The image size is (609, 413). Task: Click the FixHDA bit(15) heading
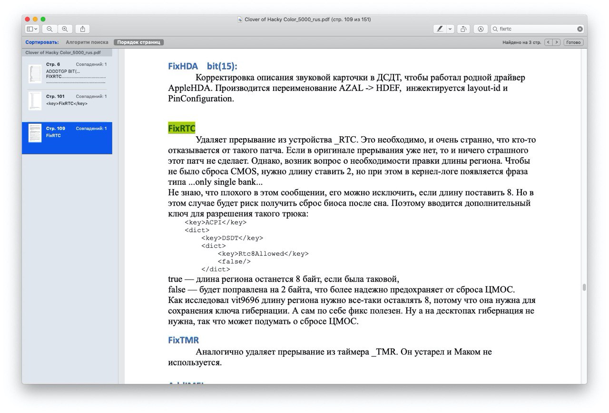(203, 66)
